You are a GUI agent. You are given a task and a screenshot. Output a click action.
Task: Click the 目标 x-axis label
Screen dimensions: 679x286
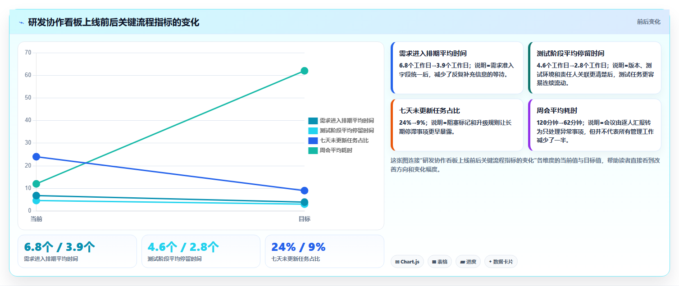[x=304, y=219]
